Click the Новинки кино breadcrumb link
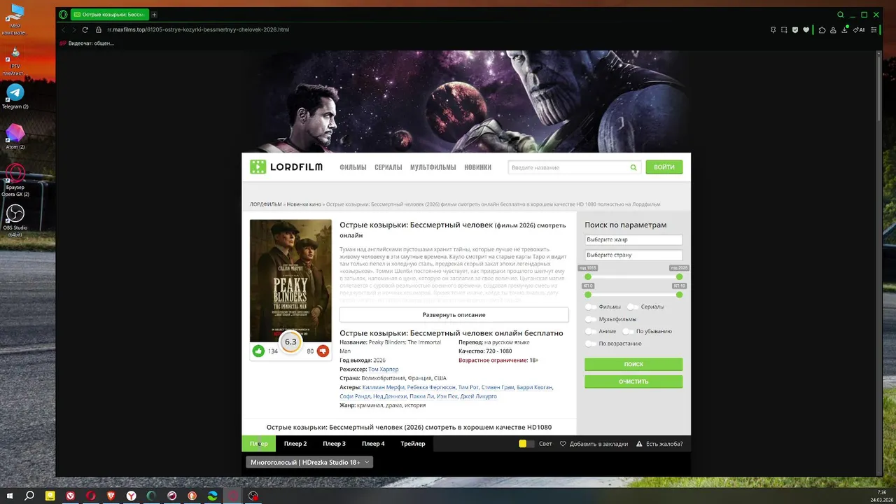This screenshot has height=504, width=896. tap(304, 204)
